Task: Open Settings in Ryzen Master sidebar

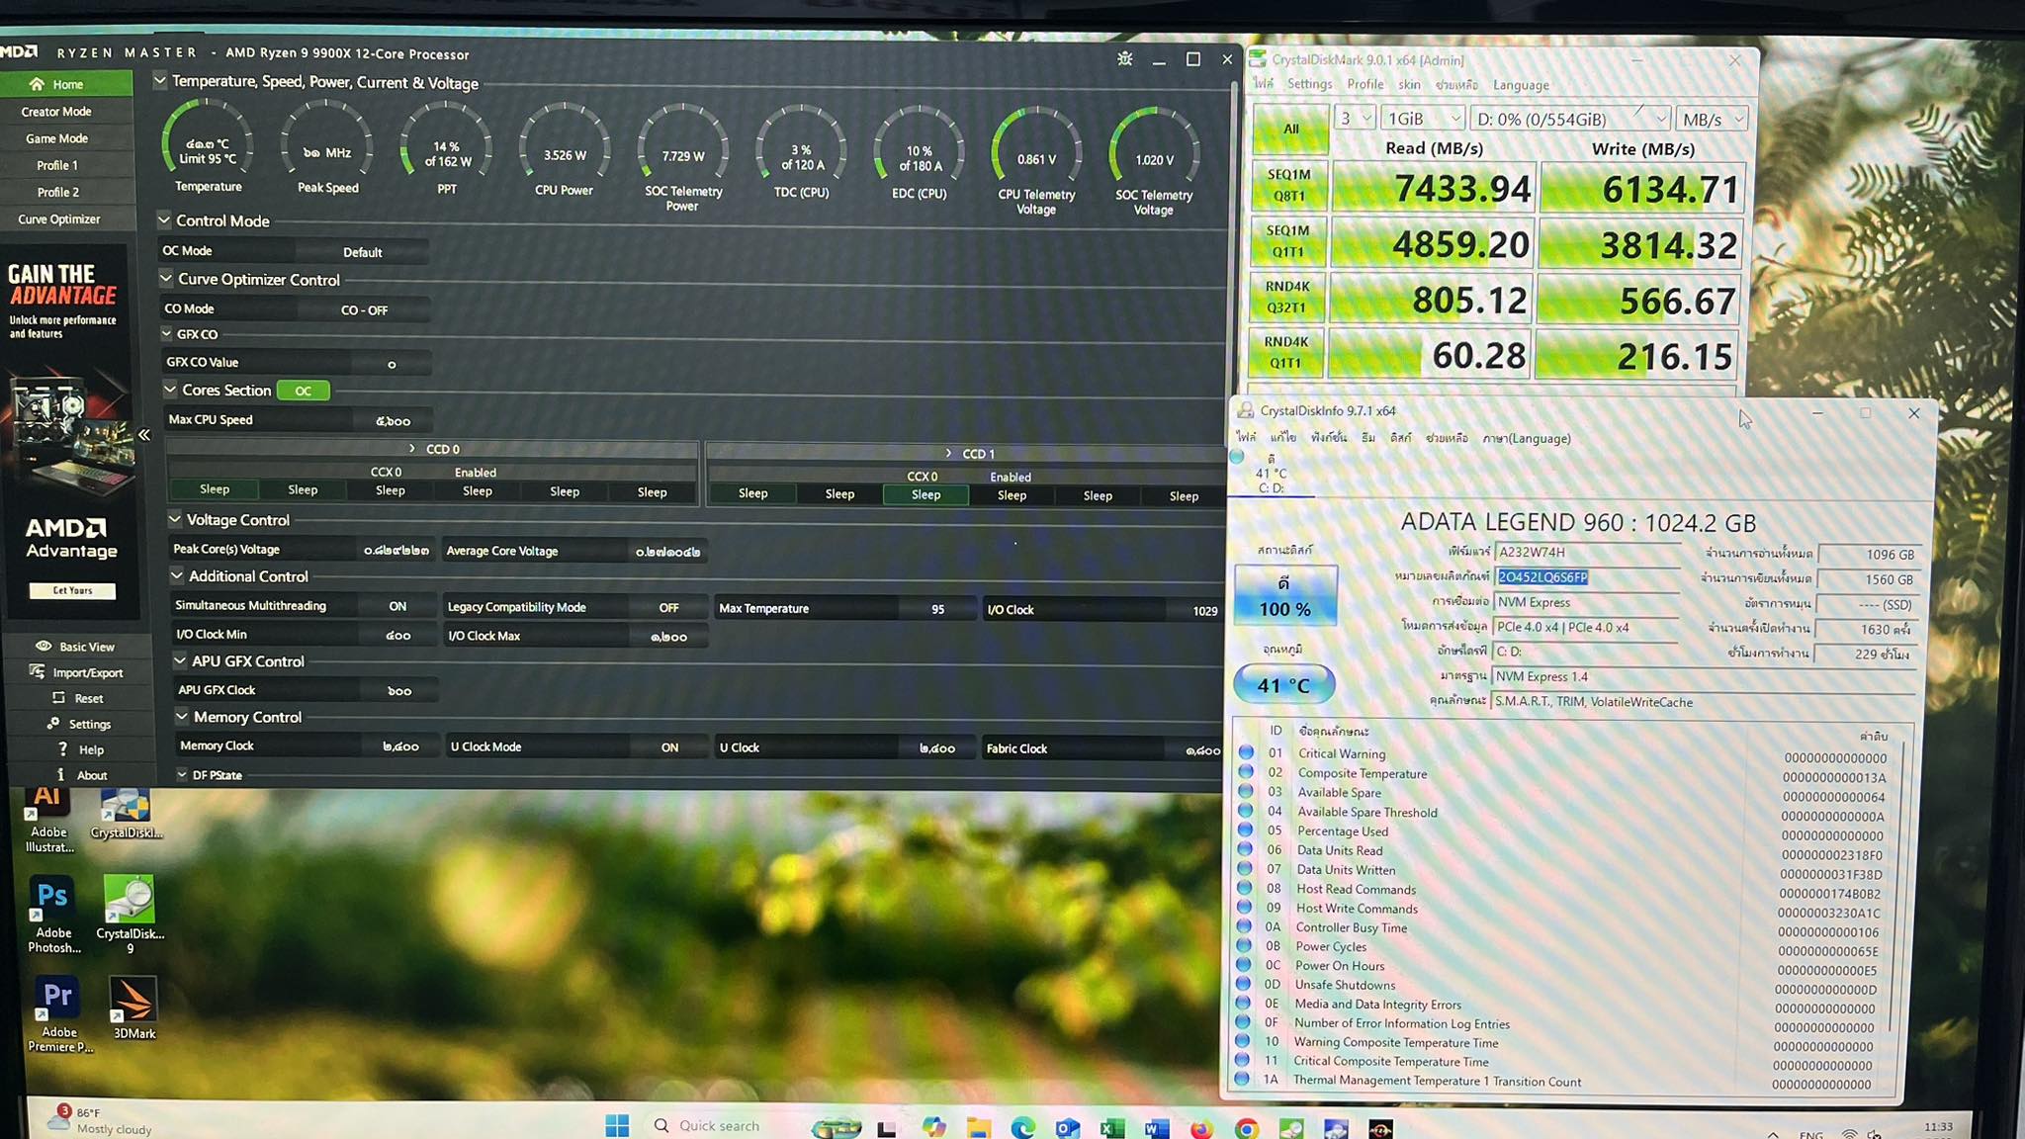Action: point(78,724)
